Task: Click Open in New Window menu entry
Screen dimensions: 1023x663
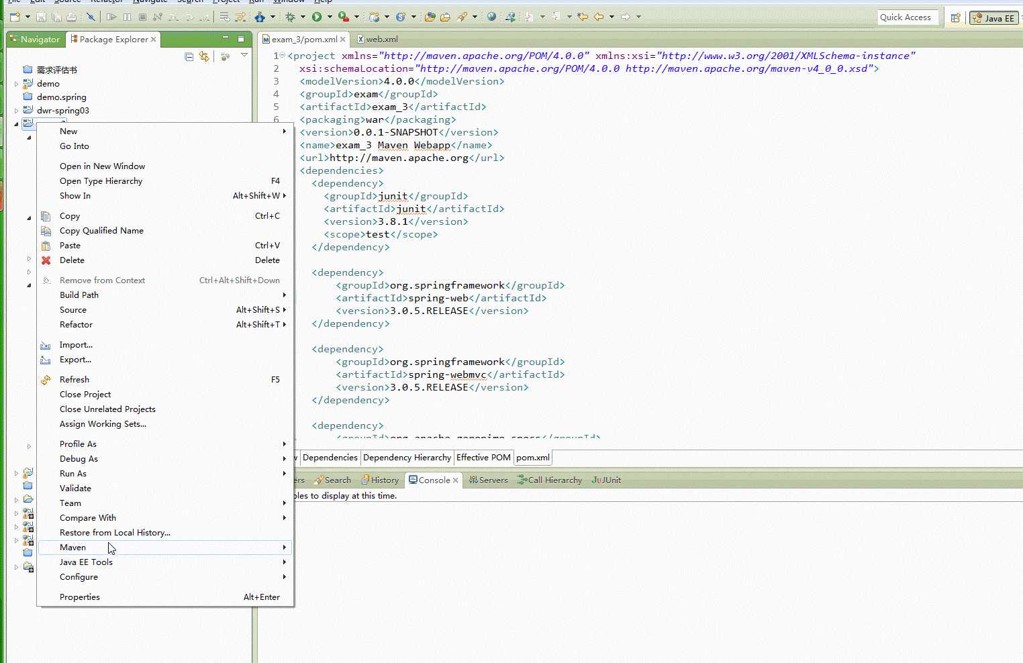Action: [165, 166]
